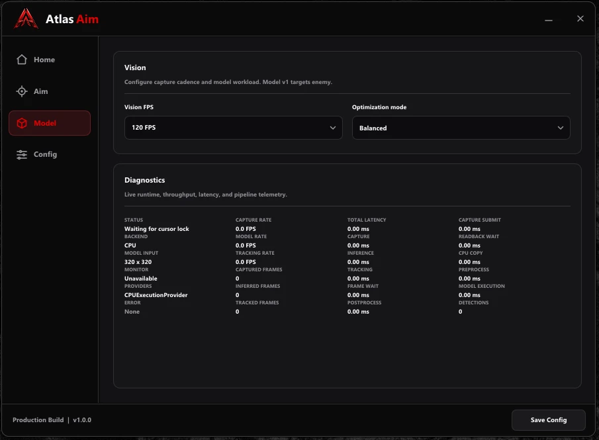Click the PREPROCESS label
The width and height of the screenshot is (599, 440).
[474, 270]
